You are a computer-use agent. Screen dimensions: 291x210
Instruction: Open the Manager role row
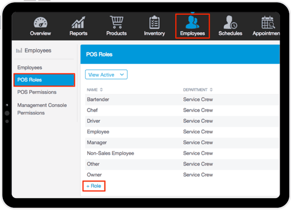(x=182, y=142)
